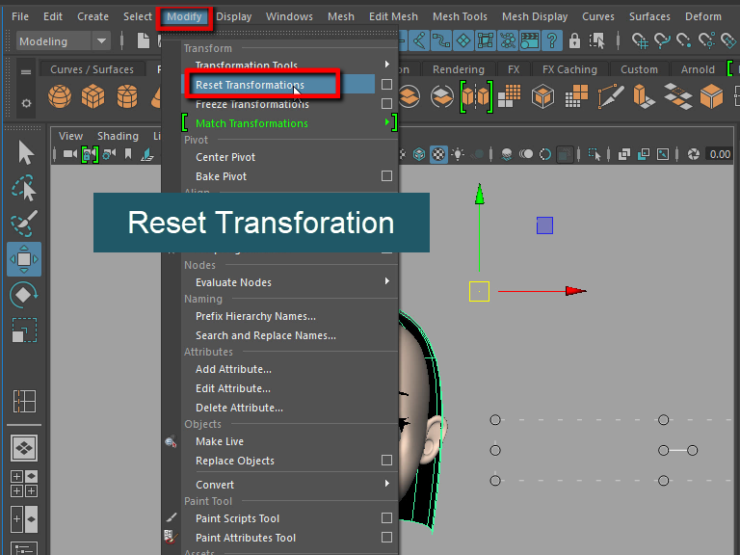Screen dimensions: 740x555
Task: Choose Center Pivot from menu
Action: (225, 157)
